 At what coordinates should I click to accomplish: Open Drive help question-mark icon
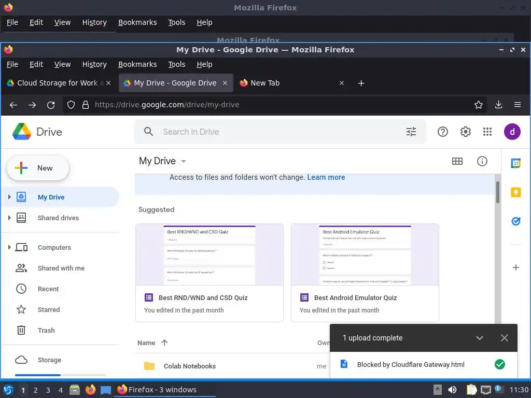[443, 132]
